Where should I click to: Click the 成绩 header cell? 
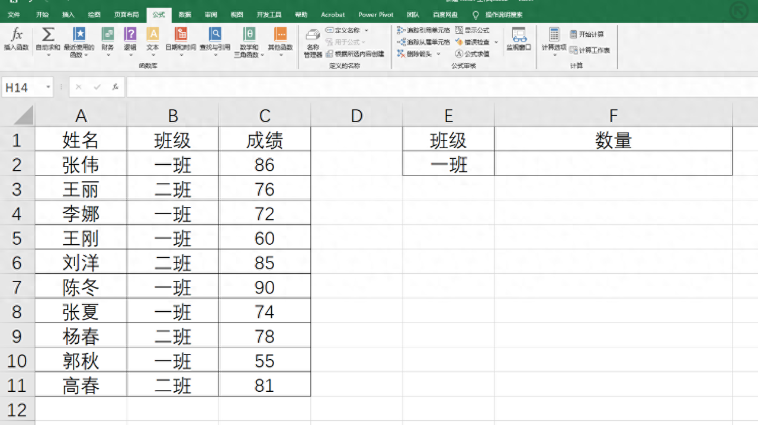click(265, 139)
